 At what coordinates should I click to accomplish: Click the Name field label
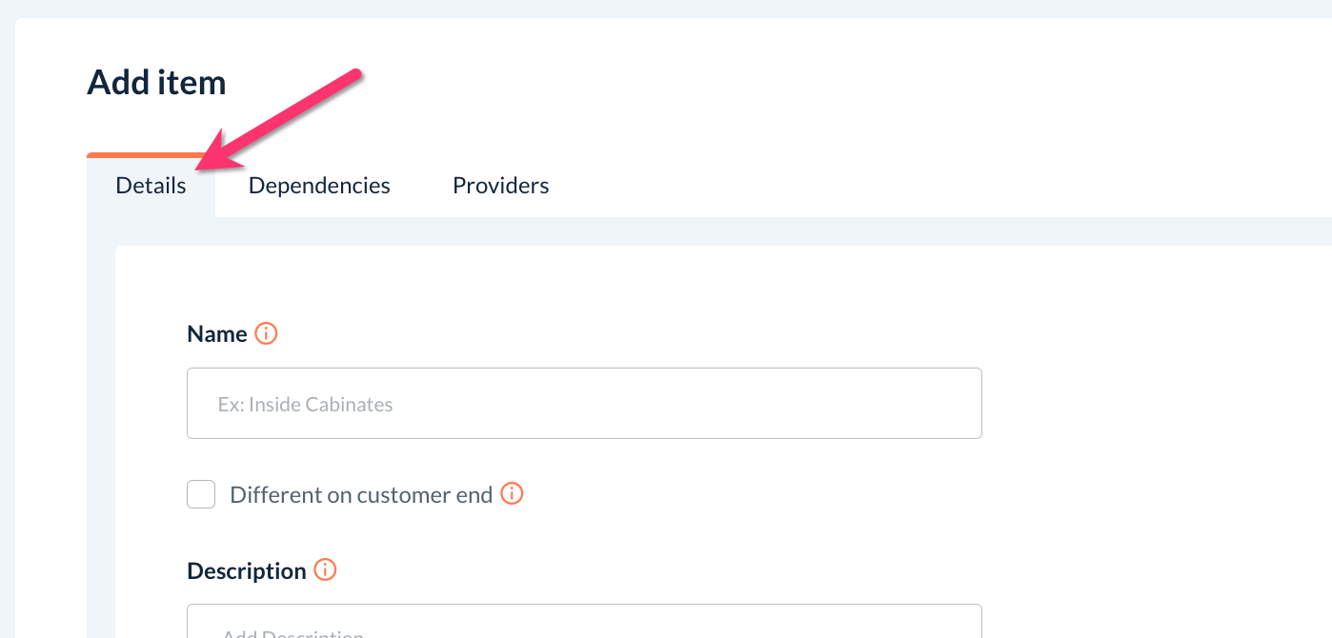pos(217,334)
